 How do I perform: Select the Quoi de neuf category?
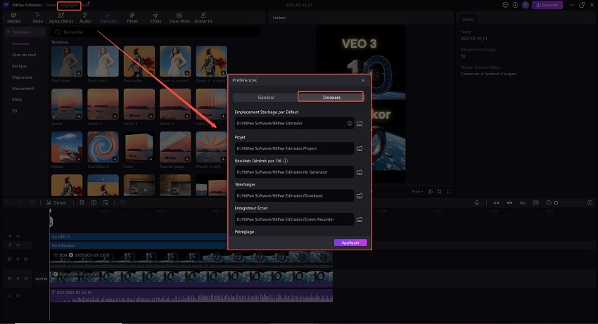[x=24, y=55]
